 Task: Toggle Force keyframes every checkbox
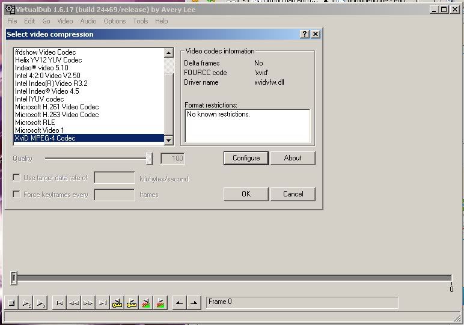tap(16, 194)
